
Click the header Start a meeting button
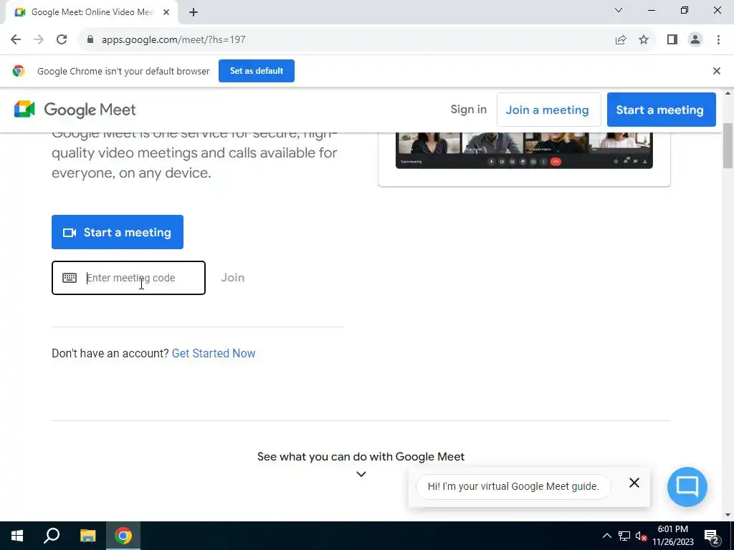(662, 110)
